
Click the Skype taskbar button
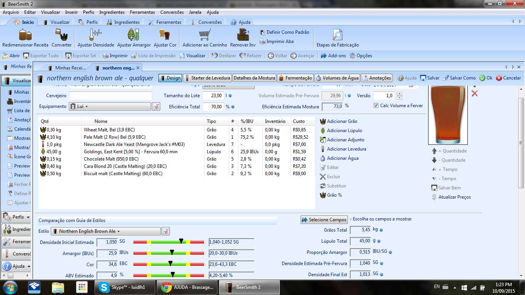coord(125,287)
